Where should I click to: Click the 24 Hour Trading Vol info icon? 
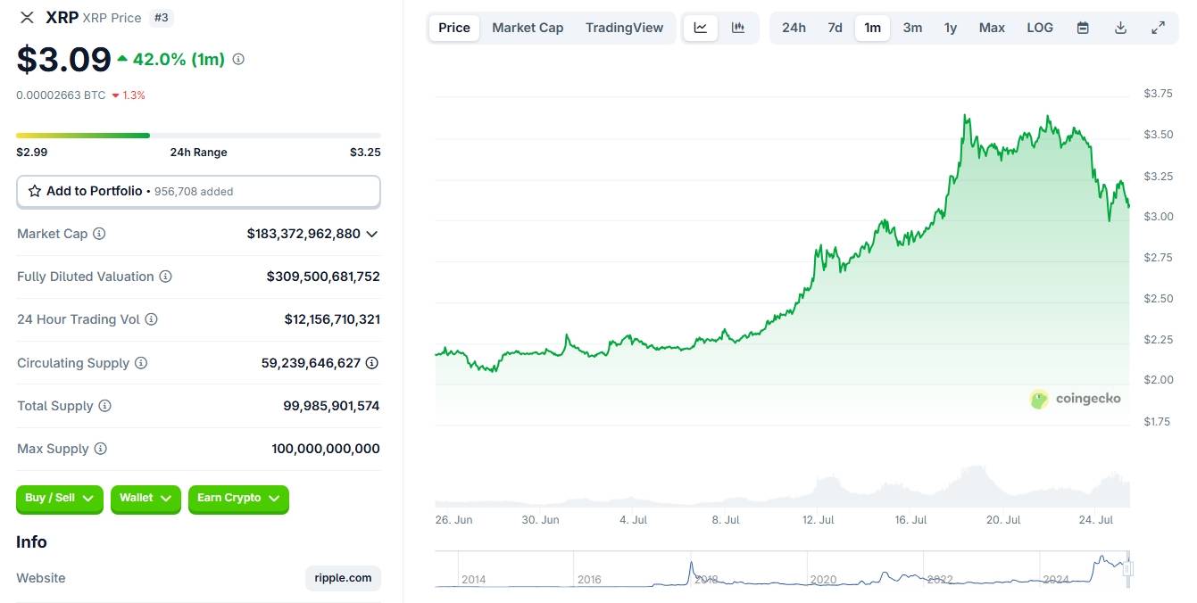(151, 319)
